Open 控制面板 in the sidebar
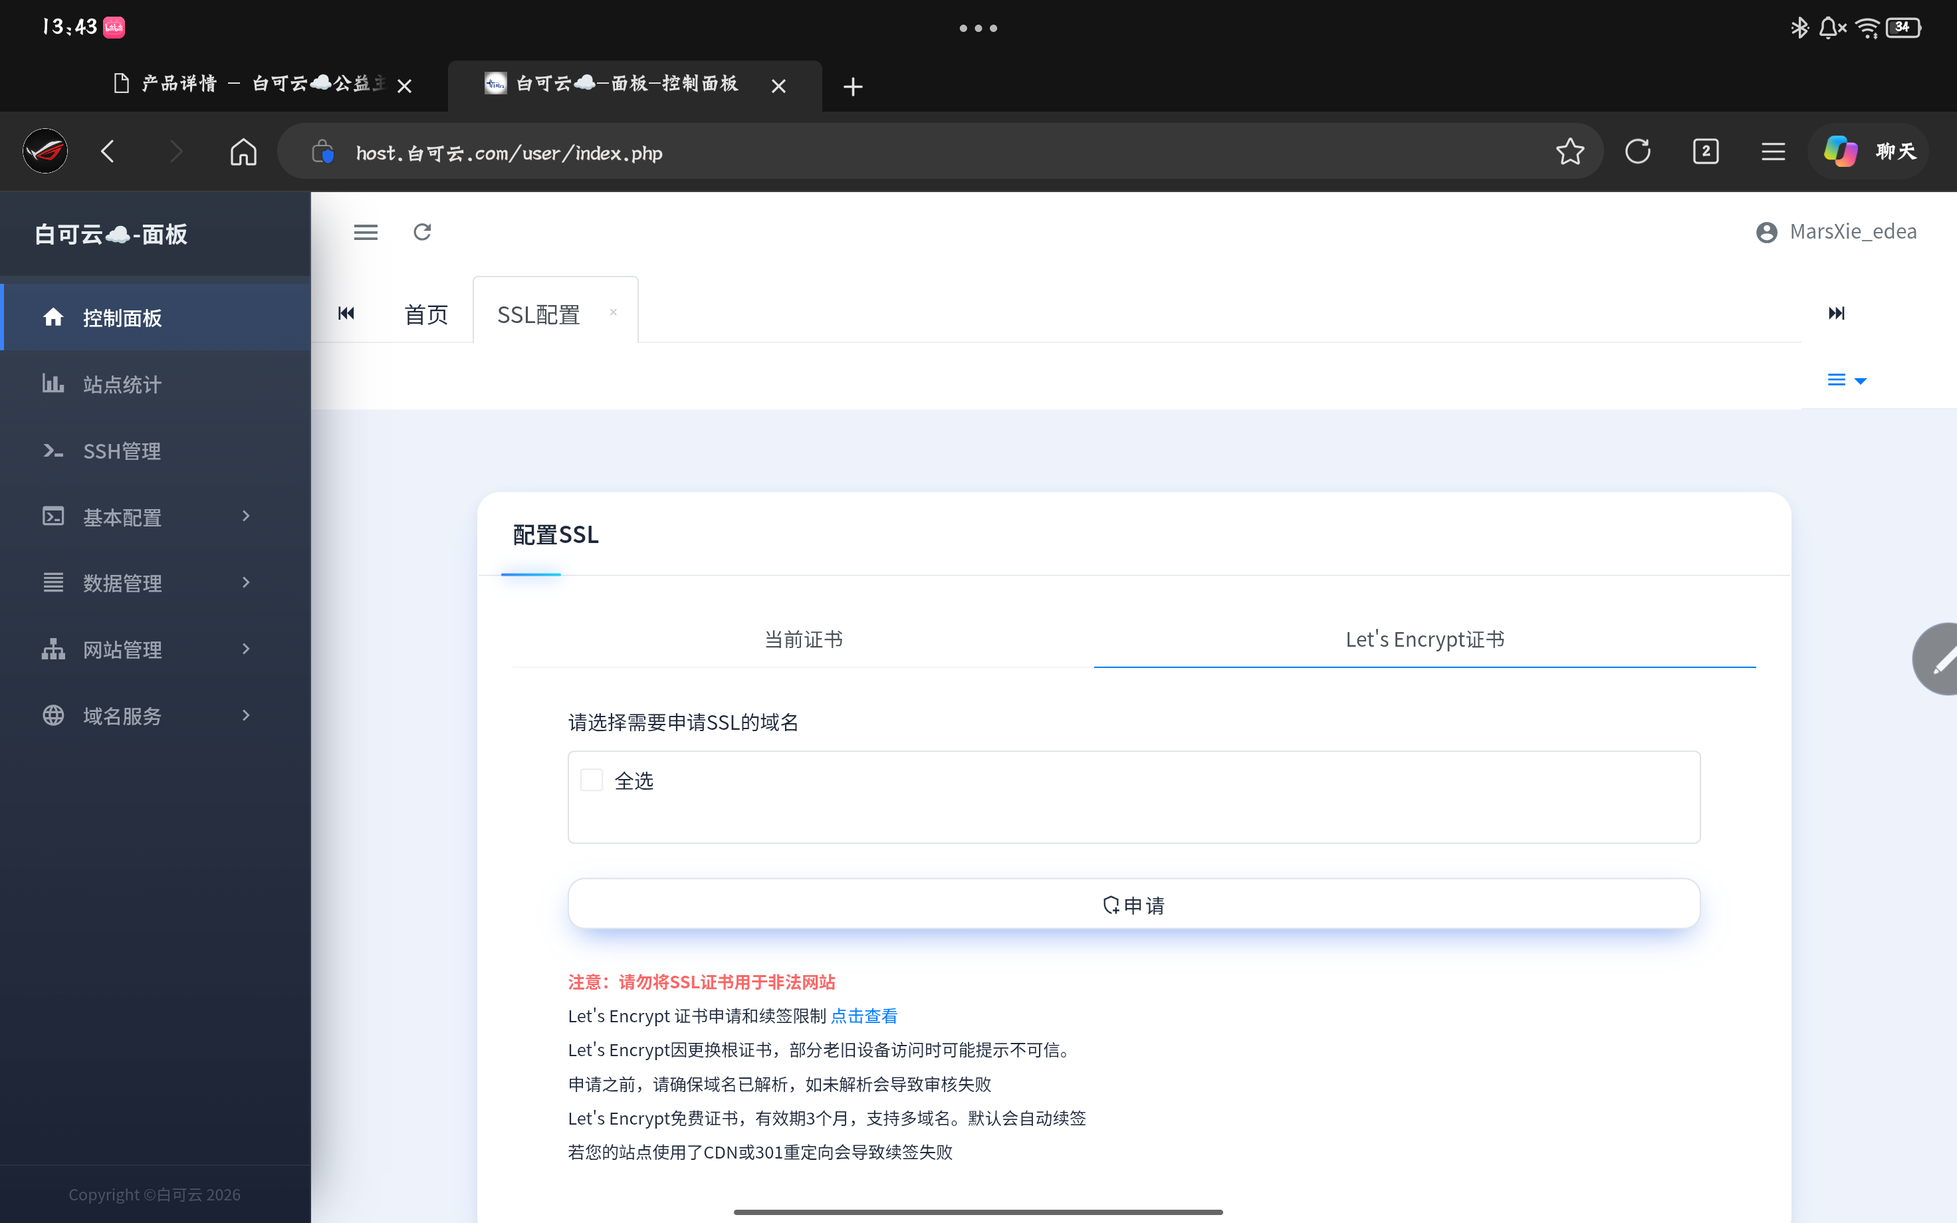This screenshot has width=1957, height=1223. (156, 317)
